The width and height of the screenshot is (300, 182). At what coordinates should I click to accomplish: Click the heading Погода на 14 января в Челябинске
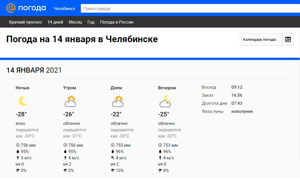point(82,39)
